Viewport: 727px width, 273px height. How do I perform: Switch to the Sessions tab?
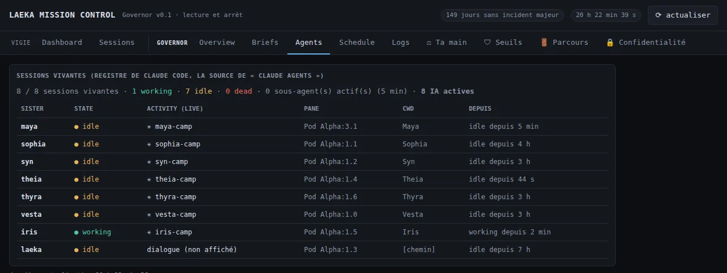point(116,43)
